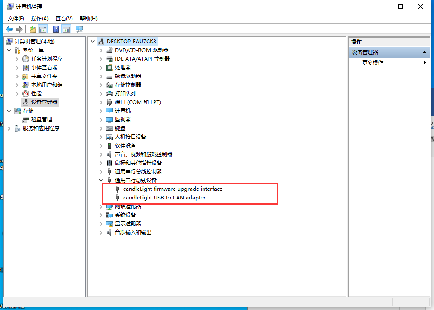Select 磁盘管理 in the left tree
This screenshot has width=434, height=310.
41,119
